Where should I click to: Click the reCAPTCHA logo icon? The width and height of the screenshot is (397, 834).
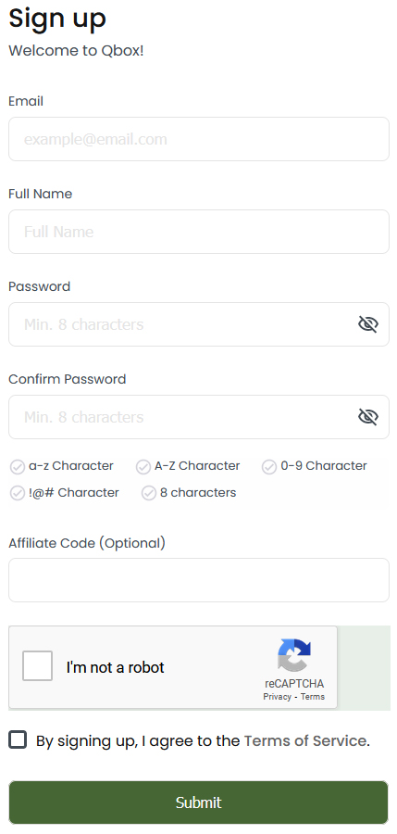coord(294,655)
